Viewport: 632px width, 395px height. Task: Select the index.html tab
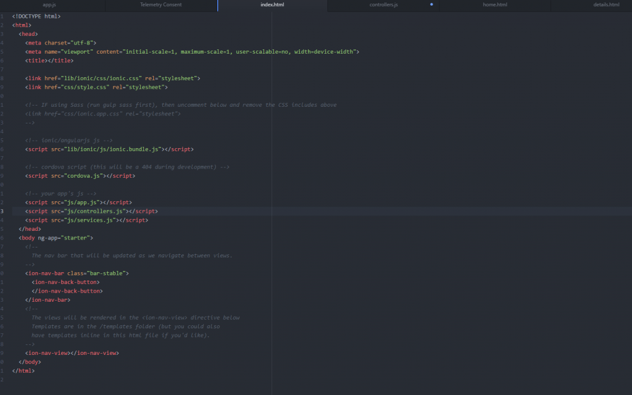pyautogui.click(x=272, y=5)
